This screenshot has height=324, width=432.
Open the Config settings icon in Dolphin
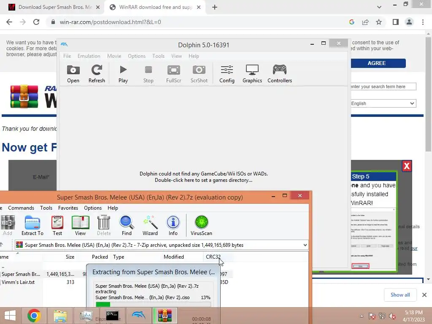click(227, 73)
